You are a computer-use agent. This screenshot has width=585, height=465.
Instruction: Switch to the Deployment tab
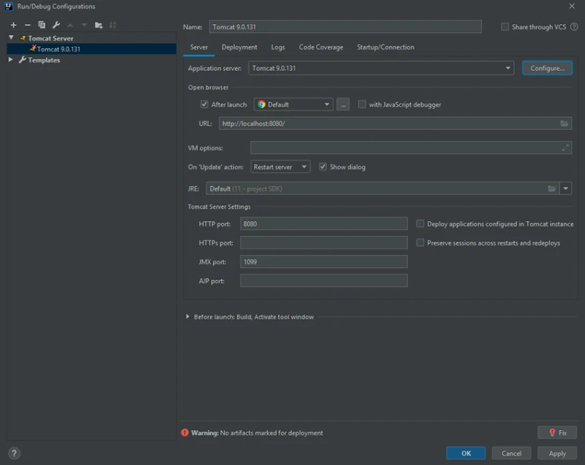click(239, 47)
